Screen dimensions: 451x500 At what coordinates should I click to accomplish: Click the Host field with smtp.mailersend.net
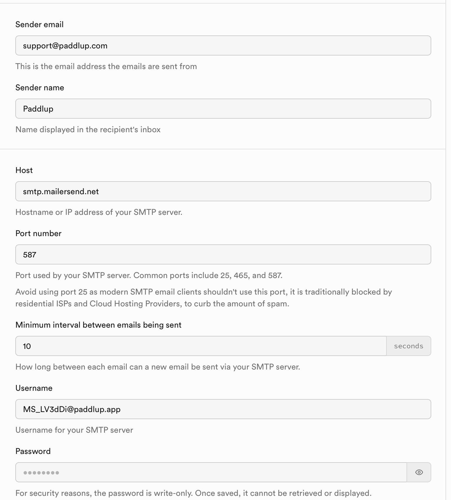(x=223, y=192)
